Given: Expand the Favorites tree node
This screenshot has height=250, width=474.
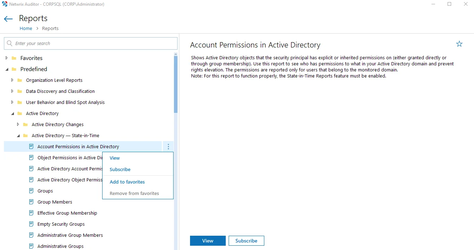Looking at the screenshot, I should click(x=7, y=58).
